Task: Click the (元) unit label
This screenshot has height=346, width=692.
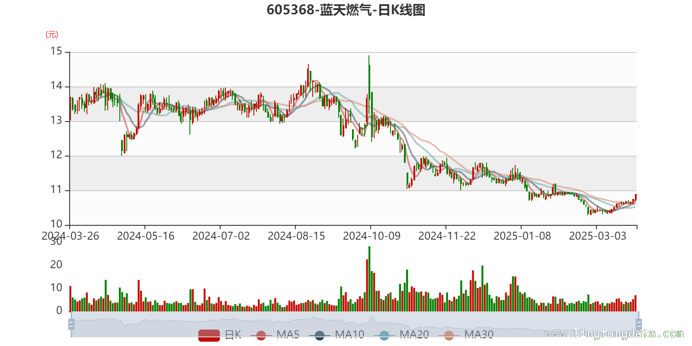Action: (52, 35)
